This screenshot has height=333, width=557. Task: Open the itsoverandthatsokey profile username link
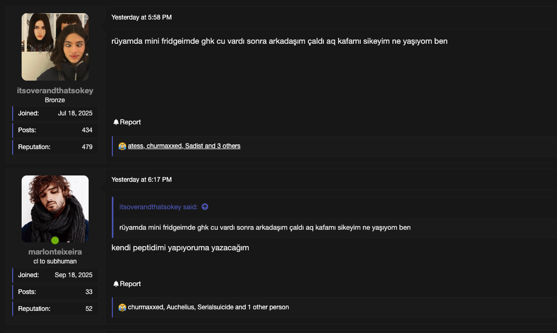coord(55,91)
